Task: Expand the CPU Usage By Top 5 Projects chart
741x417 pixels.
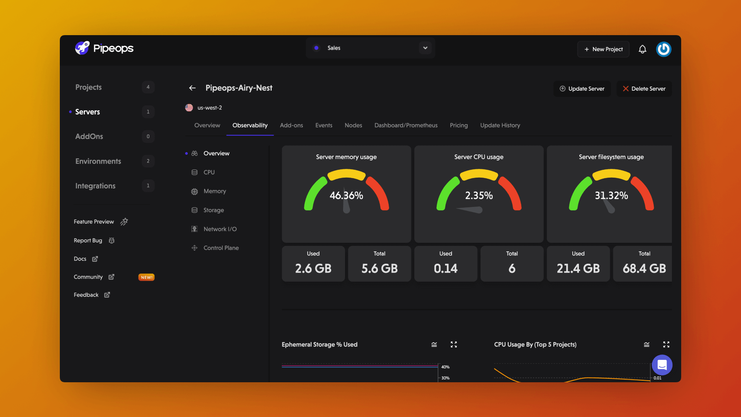Action: tap(666, 344)
